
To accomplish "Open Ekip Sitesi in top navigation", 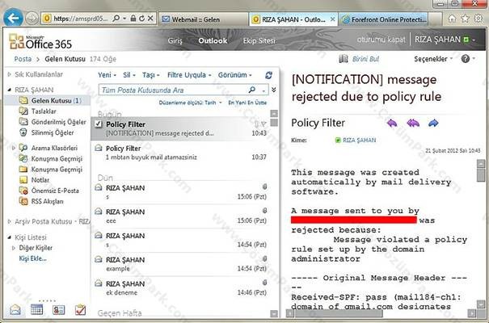I will (x=259, y=41).
